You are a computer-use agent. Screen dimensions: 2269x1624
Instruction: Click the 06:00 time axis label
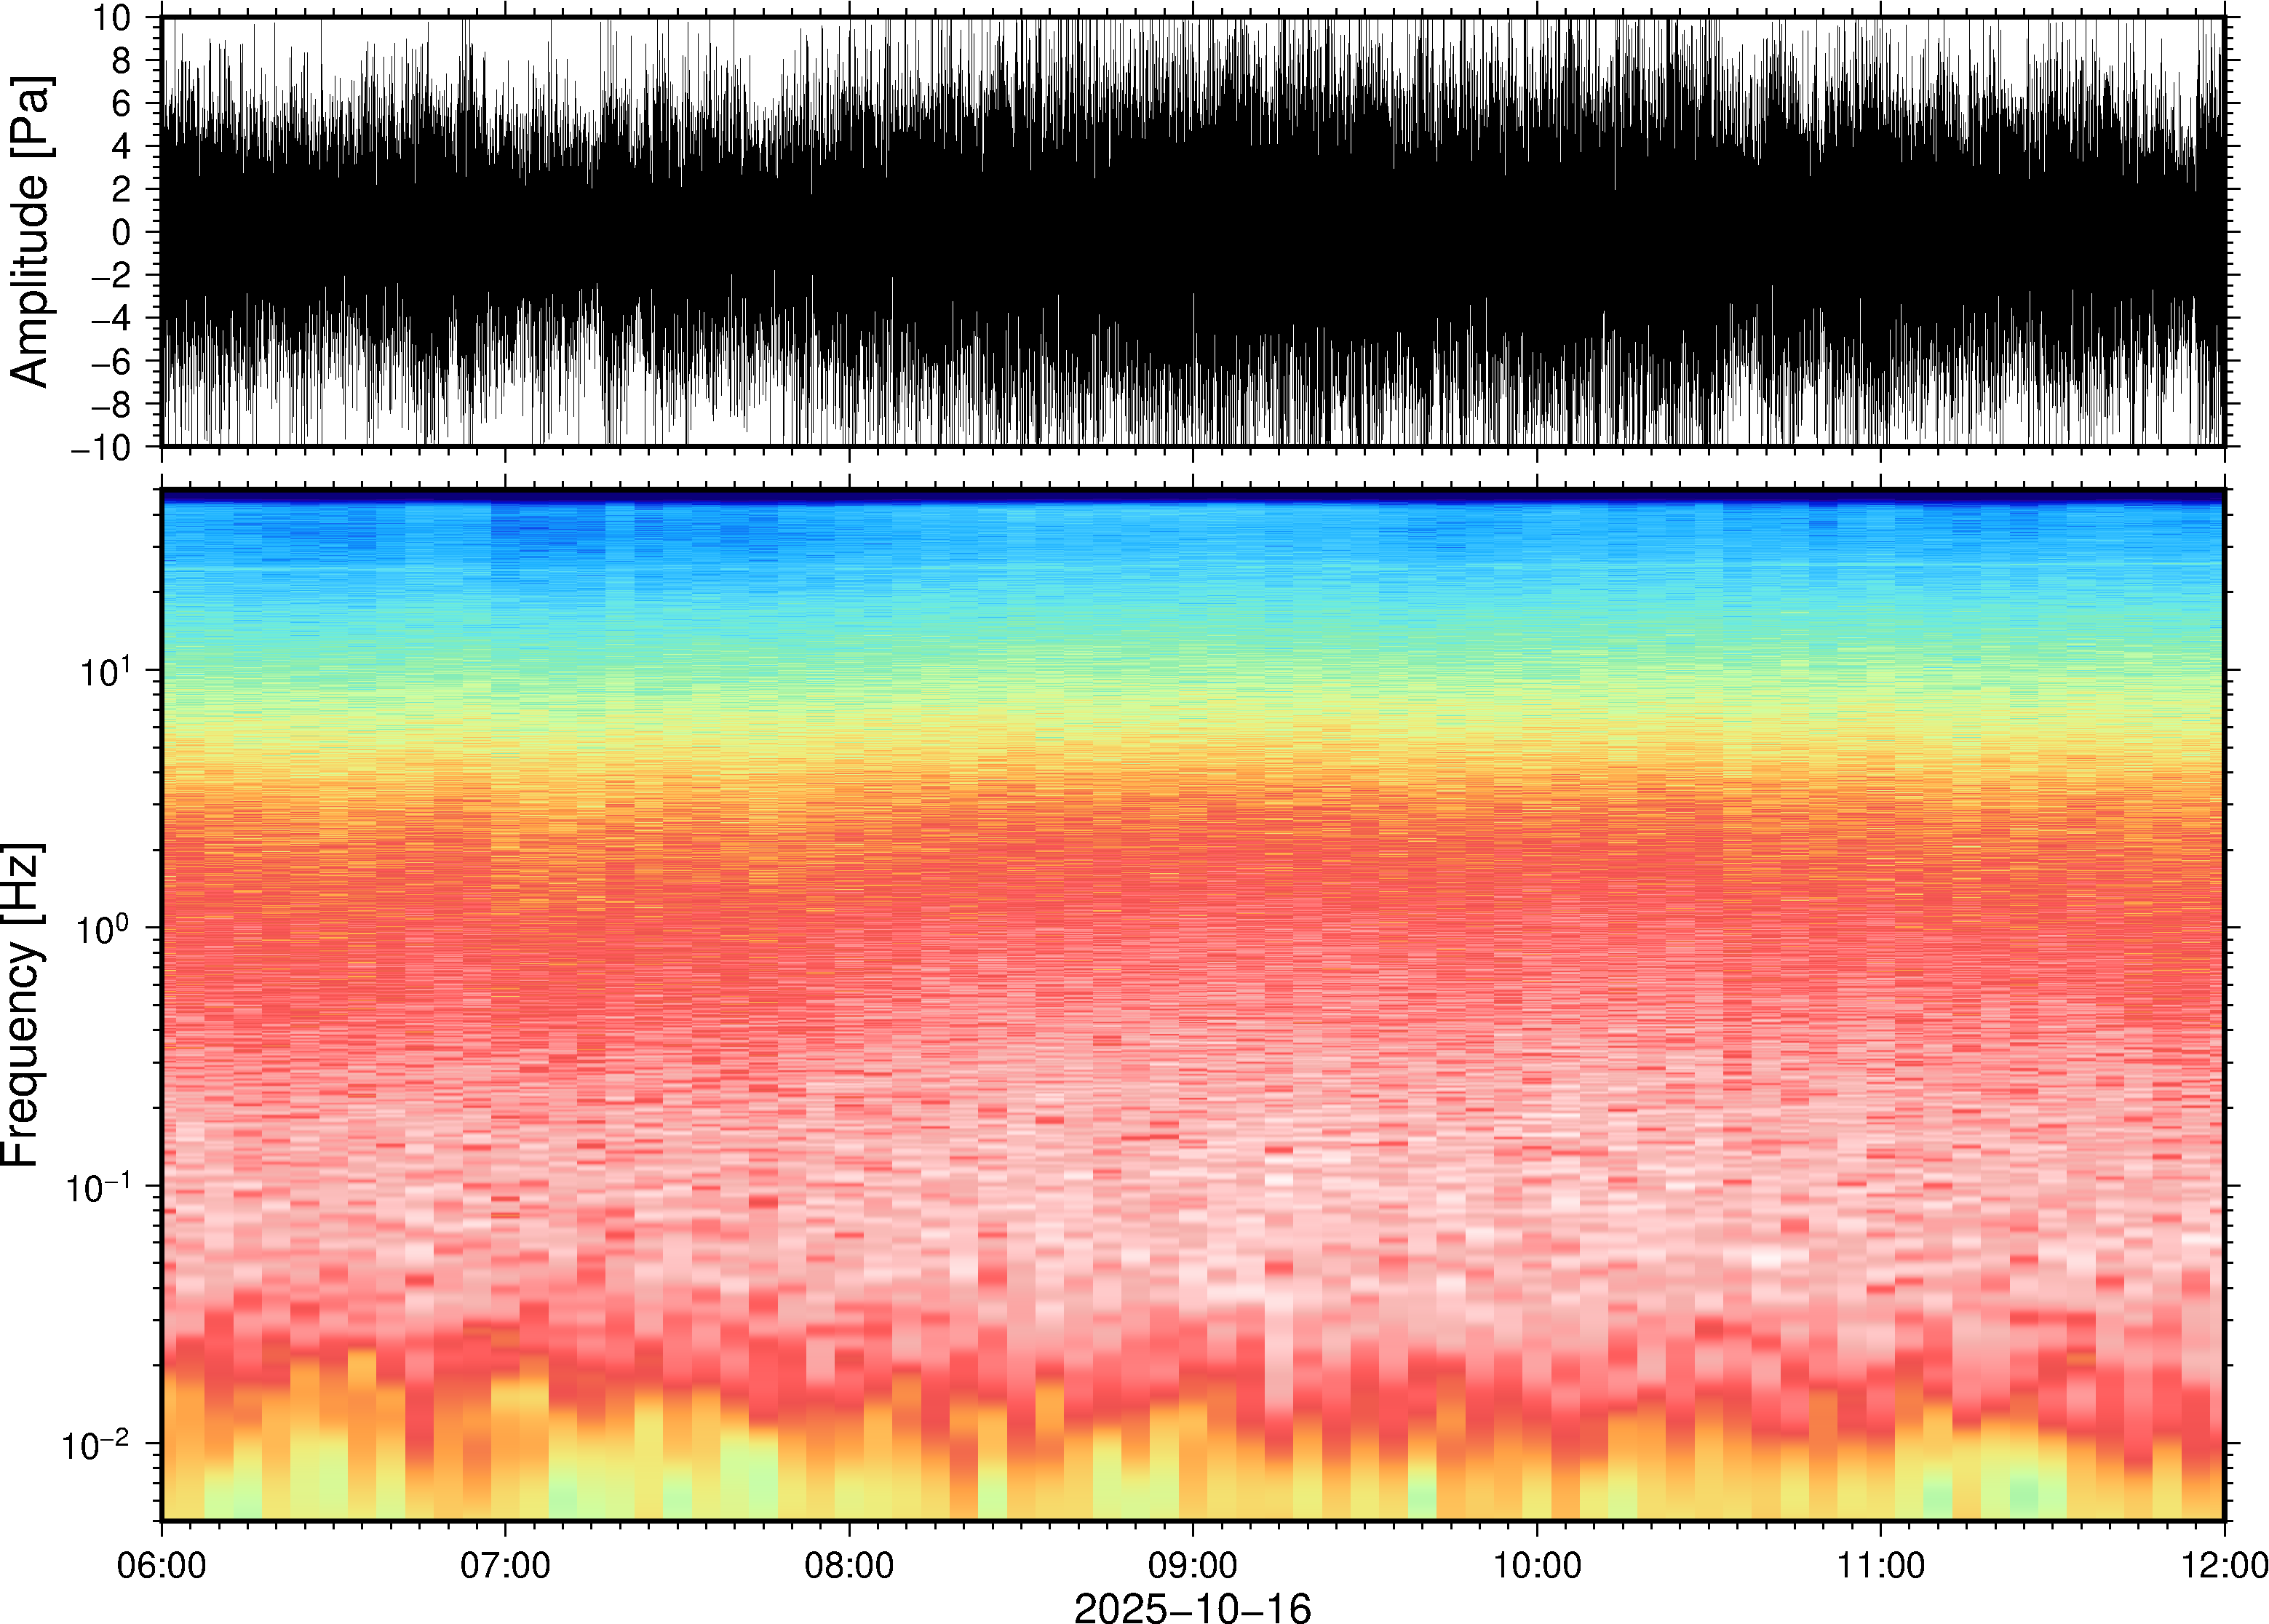coord(161,1565)
